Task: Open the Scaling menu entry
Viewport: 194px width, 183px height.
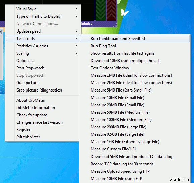Action: (43, 53)
